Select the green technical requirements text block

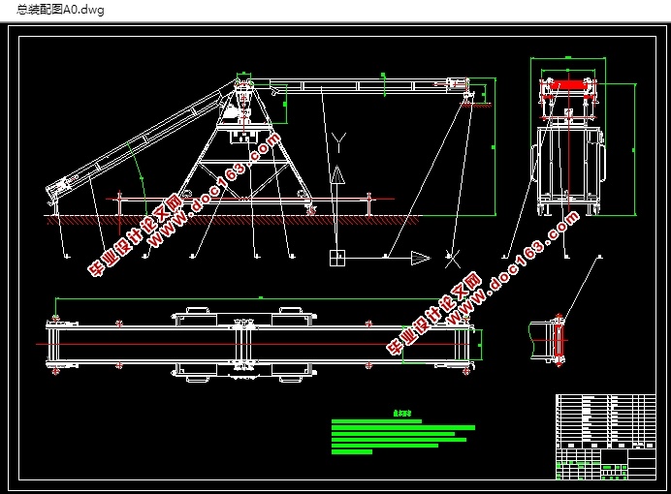tap(403, 437)
